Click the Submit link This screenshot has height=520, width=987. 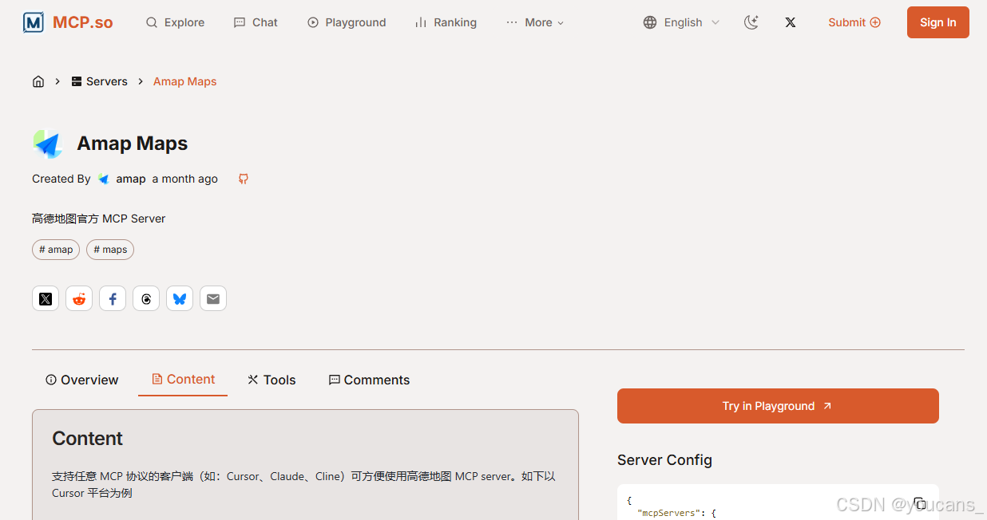click(854, 22)
